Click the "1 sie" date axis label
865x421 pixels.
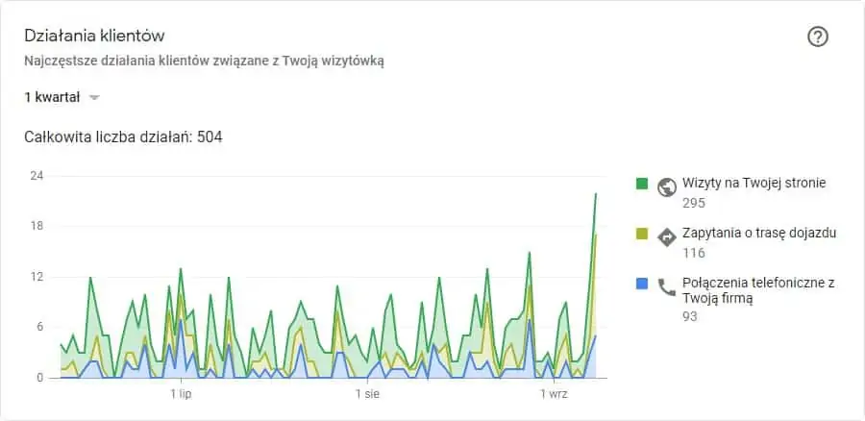[366, 394]
